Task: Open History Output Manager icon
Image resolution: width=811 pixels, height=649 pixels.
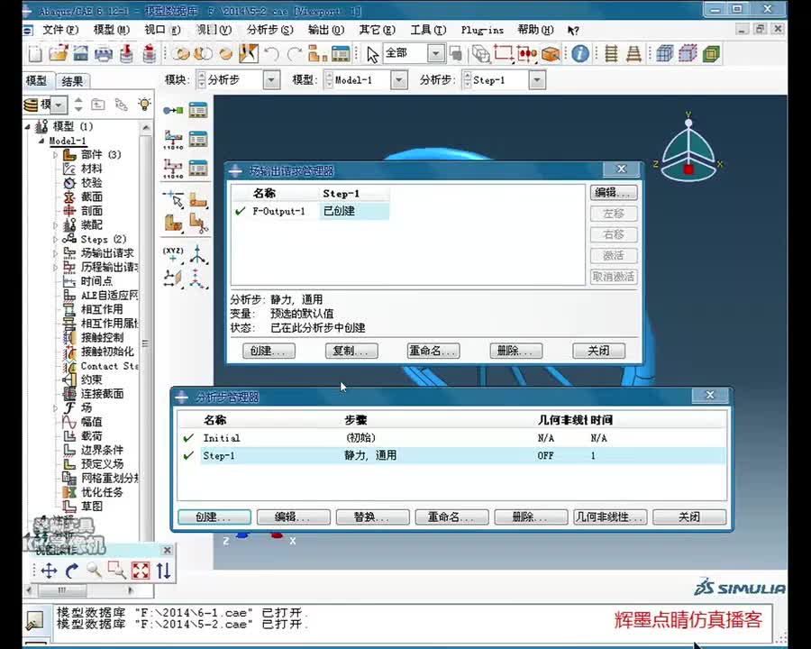Action: (198, 169)
